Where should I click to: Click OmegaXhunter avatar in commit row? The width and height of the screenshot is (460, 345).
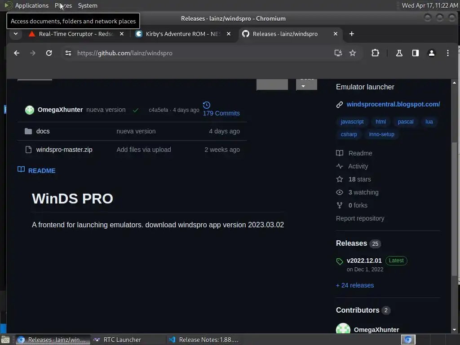[29, 110]
